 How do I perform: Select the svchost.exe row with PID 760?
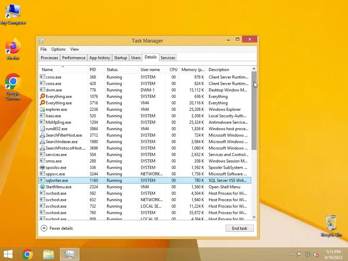(145, 212)
